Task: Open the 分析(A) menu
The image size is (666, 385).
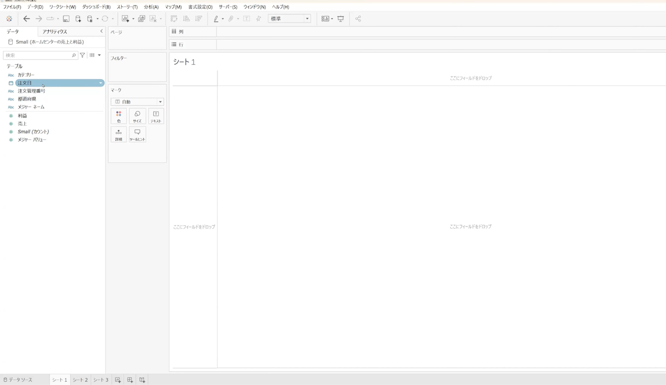Action: pos(151,7)
